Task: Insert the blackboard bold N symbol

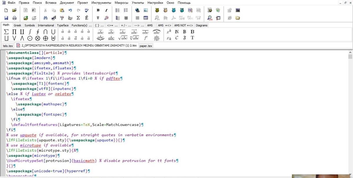Action: coord(177,32)
